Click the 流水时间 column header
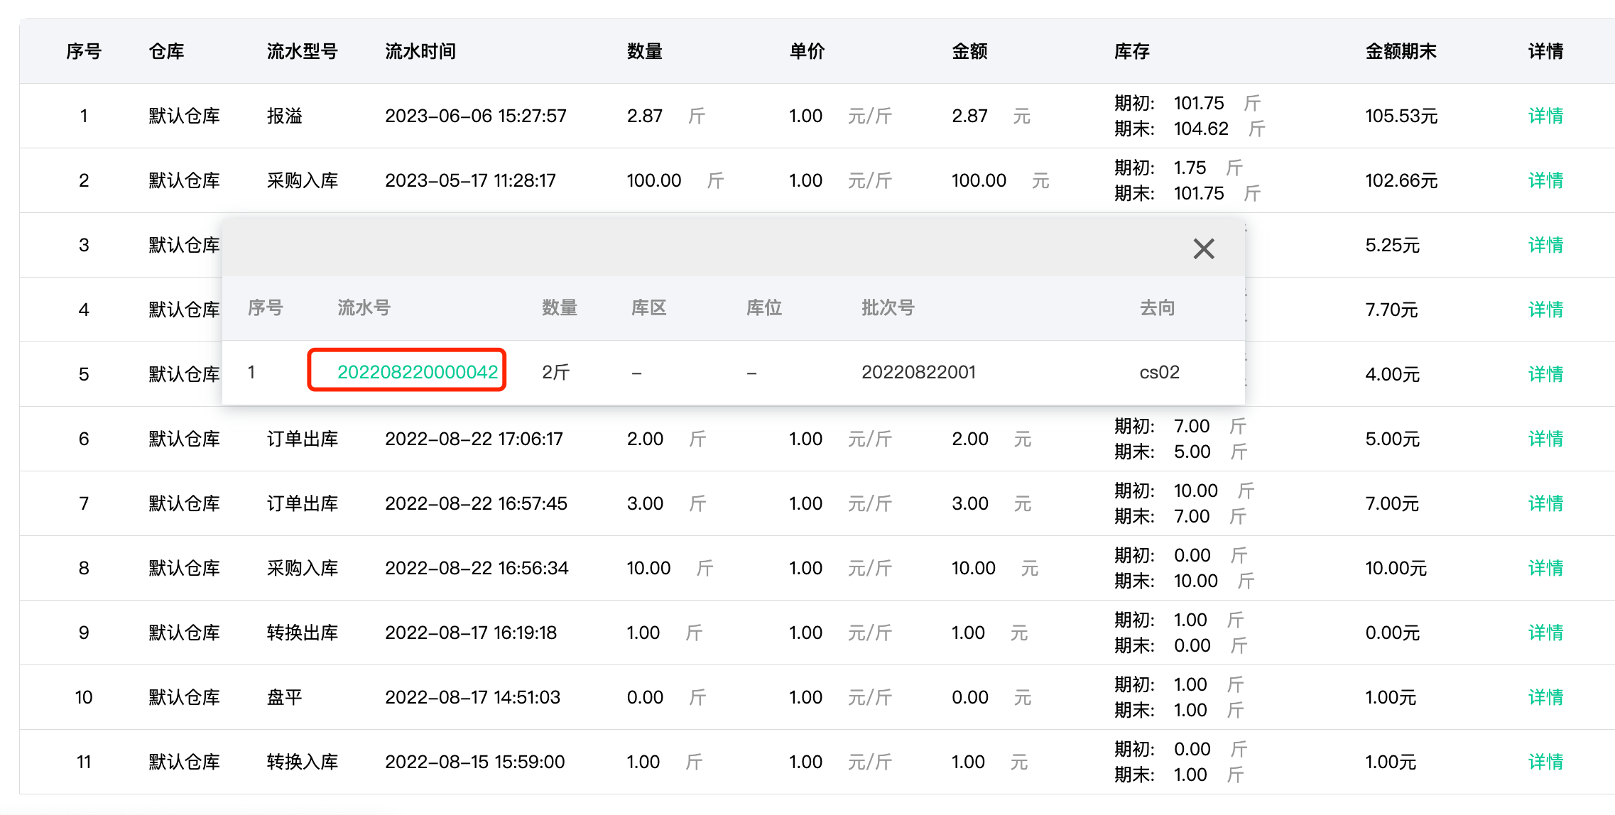The image size is (1615, 815). tap(420, 51)
